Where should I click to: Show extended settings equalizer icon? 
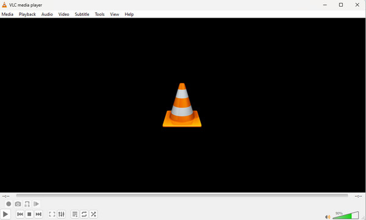pyautogui.click(x=62, y=214)
